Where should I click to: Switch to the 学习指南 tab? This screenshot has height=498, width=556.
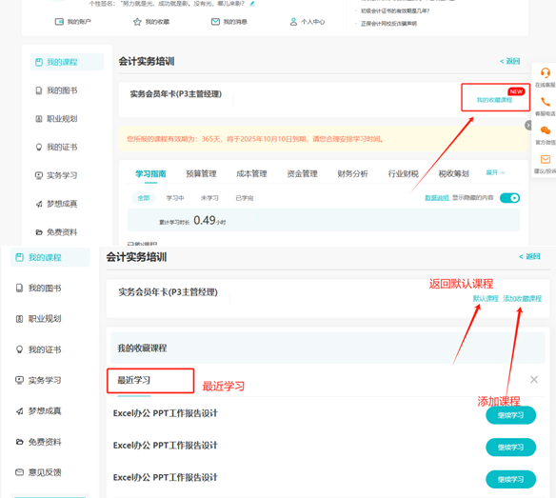click(150, 174)
